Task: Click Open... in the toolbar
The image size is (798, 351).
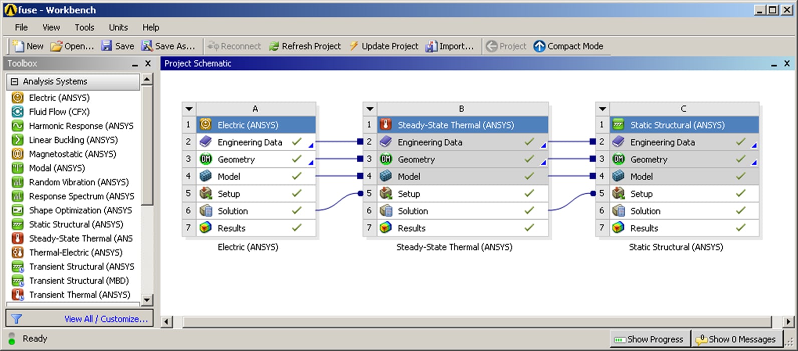Action: (x=72, y=46)
